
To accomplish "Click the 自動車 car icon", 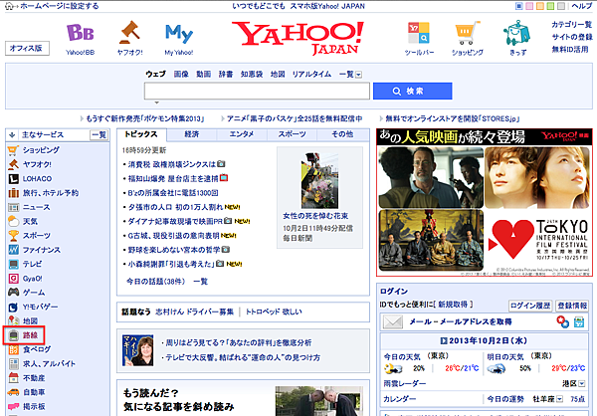I will (13, 392).
